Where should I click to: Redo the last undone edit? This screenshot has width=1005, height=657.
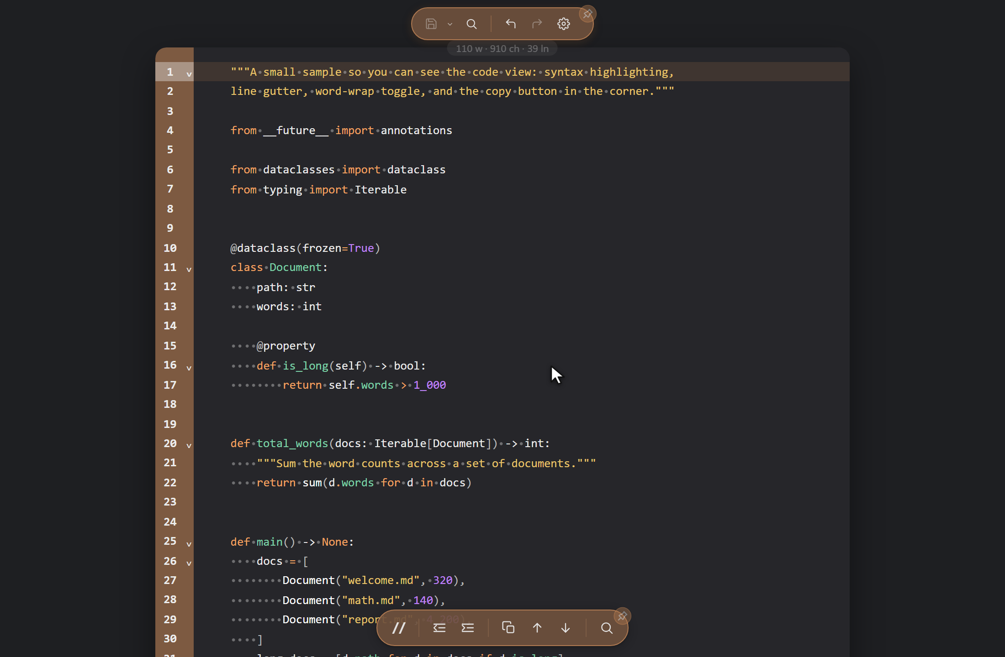tap(537, 24)
